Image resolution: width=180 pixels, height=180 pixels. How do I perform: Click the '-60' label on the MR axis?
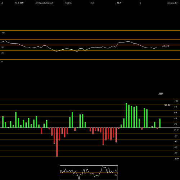176,147
